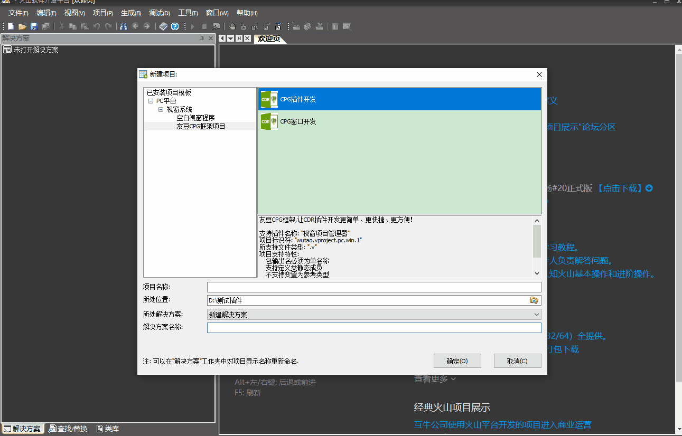Open the 文件(F) menu
682x436 pixels.
(18, 13)
